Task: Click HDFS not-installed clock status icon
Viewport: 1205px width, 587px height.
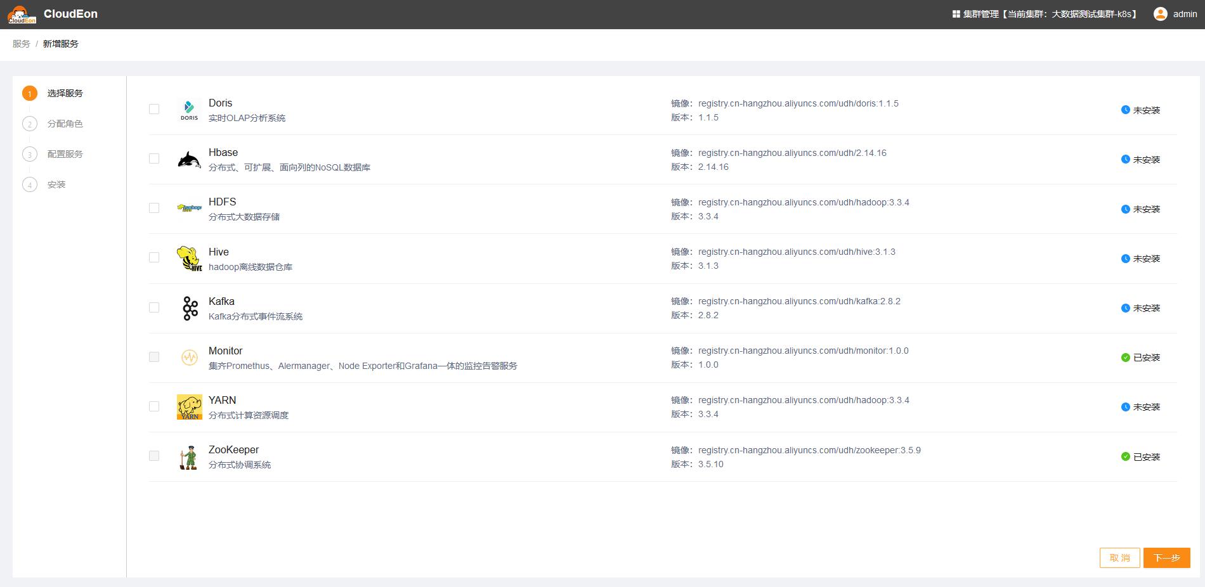Action: pyautogui.click(x=1125, y=209)
